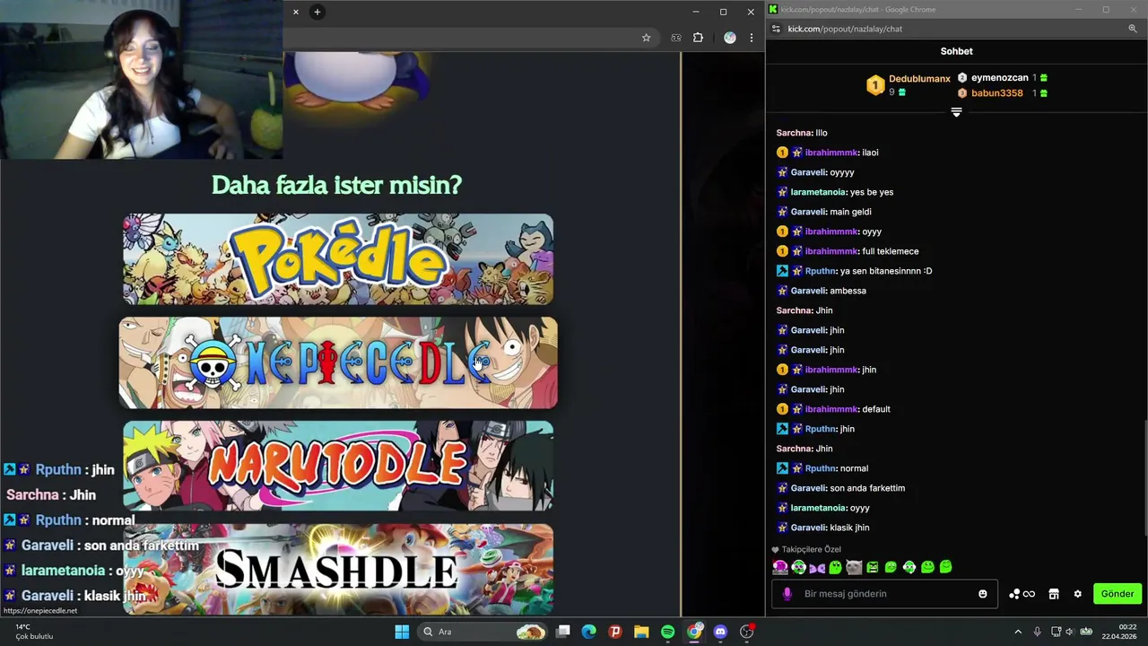Open the clock and date 00:22
Viewport: 1148px width, 646px height.
tap(1120, 632)
